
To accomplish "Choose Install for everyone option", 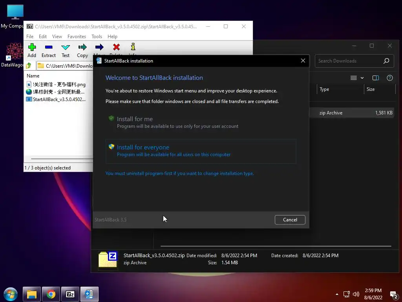I will coord(201,151).
